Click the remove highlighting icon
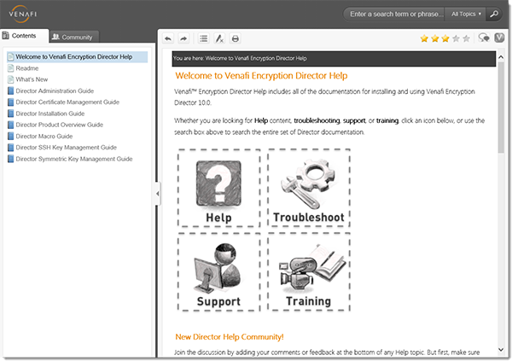This screenshot has width=512, height=361. click(219, 39)
